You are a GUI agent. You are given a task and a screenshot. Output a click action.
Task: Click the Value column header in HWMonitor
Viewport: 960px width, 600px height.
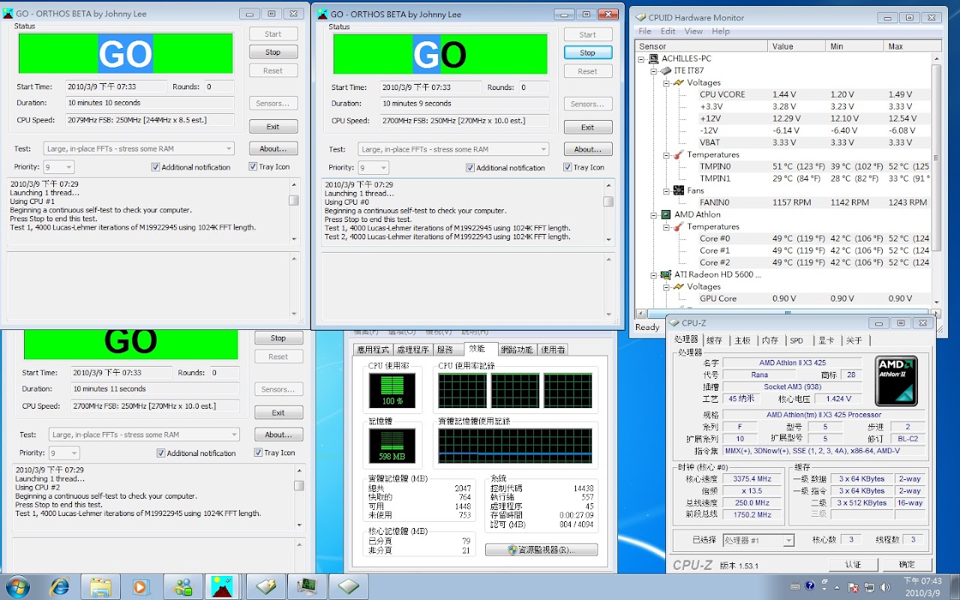click(798, 46)
